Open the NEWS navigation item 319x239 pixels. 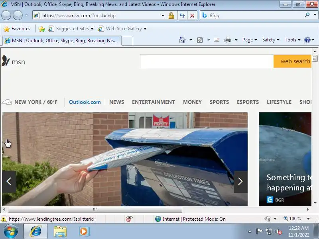pyautogui.click(x=116, y=102)
